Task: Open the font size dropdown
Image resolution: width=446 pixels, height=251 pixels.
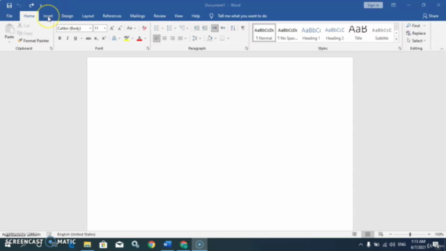Action: coord(105,28)
